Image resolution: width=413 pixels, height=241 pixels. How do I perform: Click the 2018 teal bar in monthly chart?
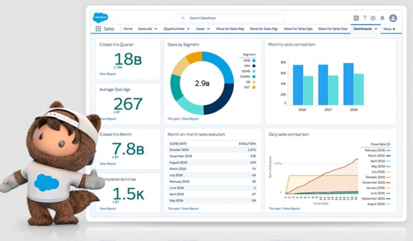359,90
